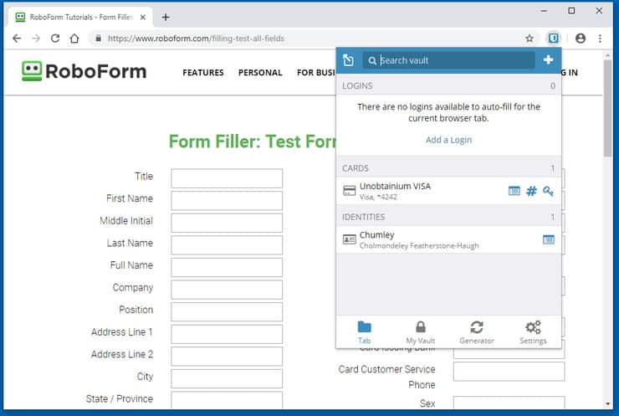Reload the page
Viewport: 619px width, 416px height.
55,39
